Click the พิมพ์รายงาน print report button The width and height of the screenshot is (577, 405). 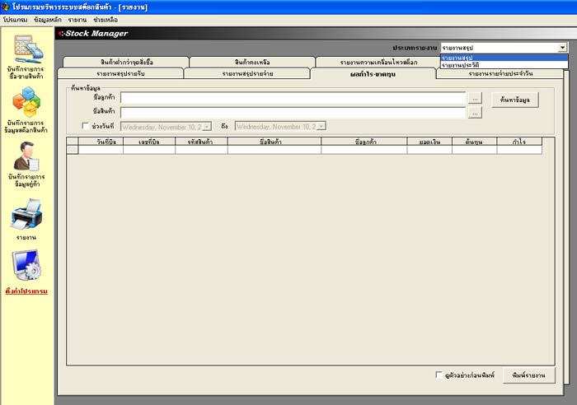528,375
